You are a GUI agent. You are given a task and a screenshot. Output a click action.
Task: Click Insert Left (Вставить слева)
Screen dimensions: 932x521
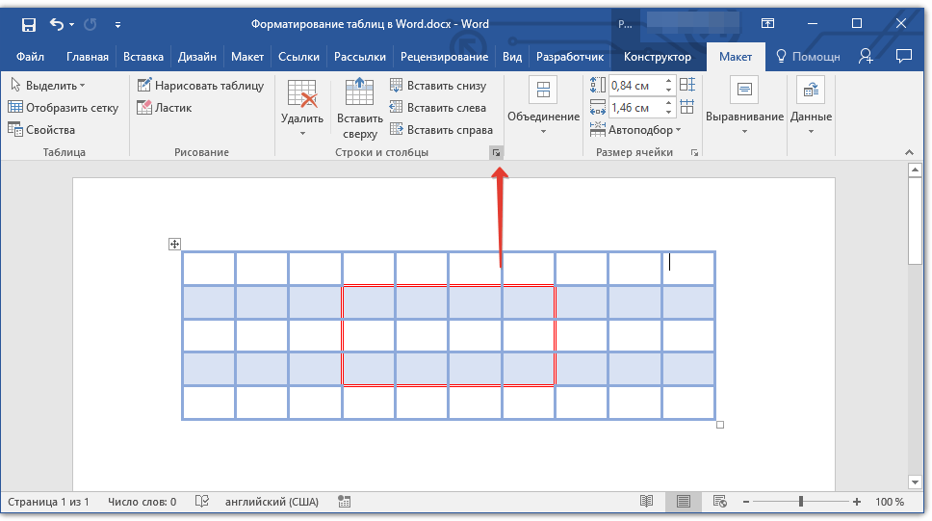click(438, 108)
